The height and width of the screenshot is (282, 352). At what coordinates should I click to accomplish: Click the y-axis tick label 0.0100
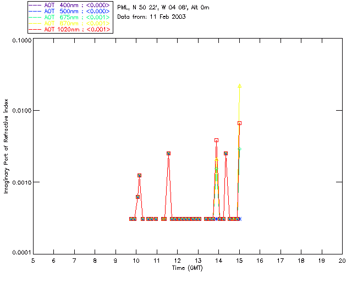(x=21, y=111)
